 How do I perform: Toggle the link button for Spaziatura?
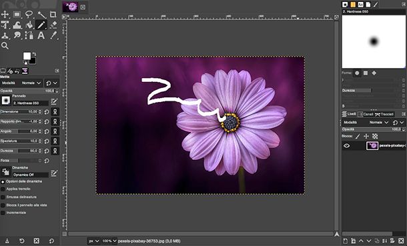click(55, 141)
